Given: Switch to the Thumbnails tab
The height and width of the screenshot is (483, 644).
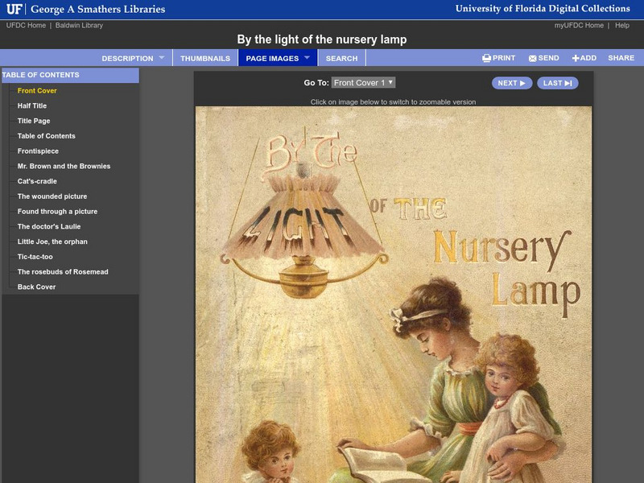Looking at the screenshot, I should click(x=204, y=58).
